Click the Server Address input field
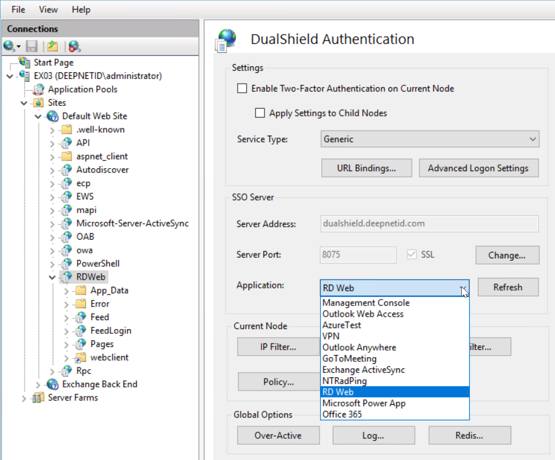 429,224
